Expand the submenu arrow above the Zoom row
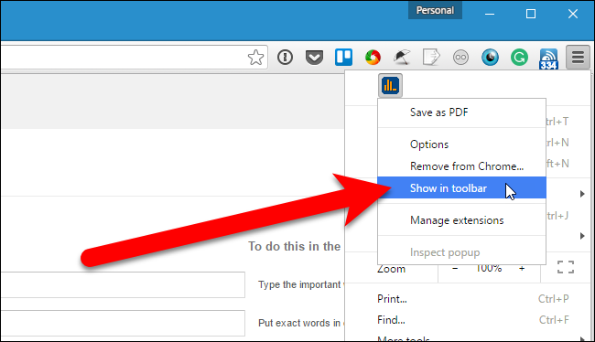595x342 pixels. [582, 236]
